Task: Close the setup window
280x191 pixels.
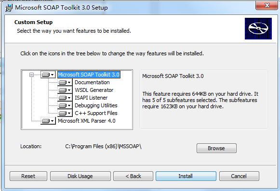Action: 267,5
